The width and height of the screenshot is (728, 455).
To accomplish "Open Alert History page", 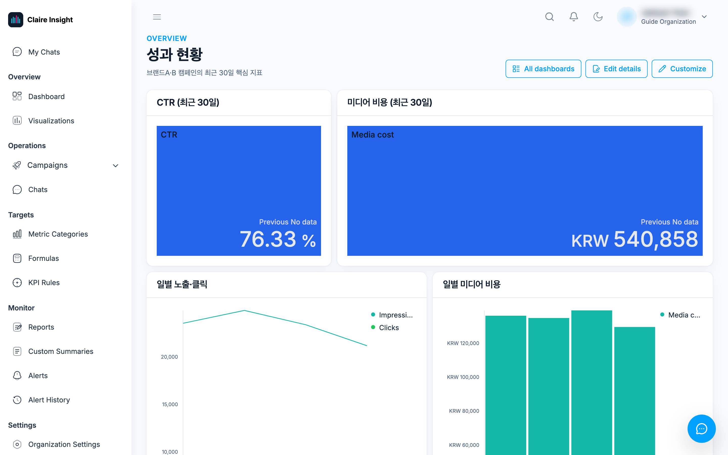I will pos(65,400).
